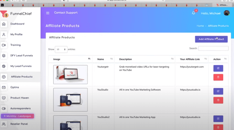Click the Youtargetr product thumbnail
Screen dimensions: 234x130
70,74
